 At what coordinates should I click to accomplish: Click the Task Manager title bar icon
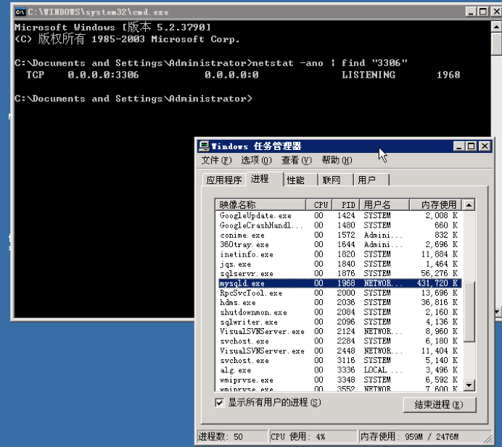point(204,146)
